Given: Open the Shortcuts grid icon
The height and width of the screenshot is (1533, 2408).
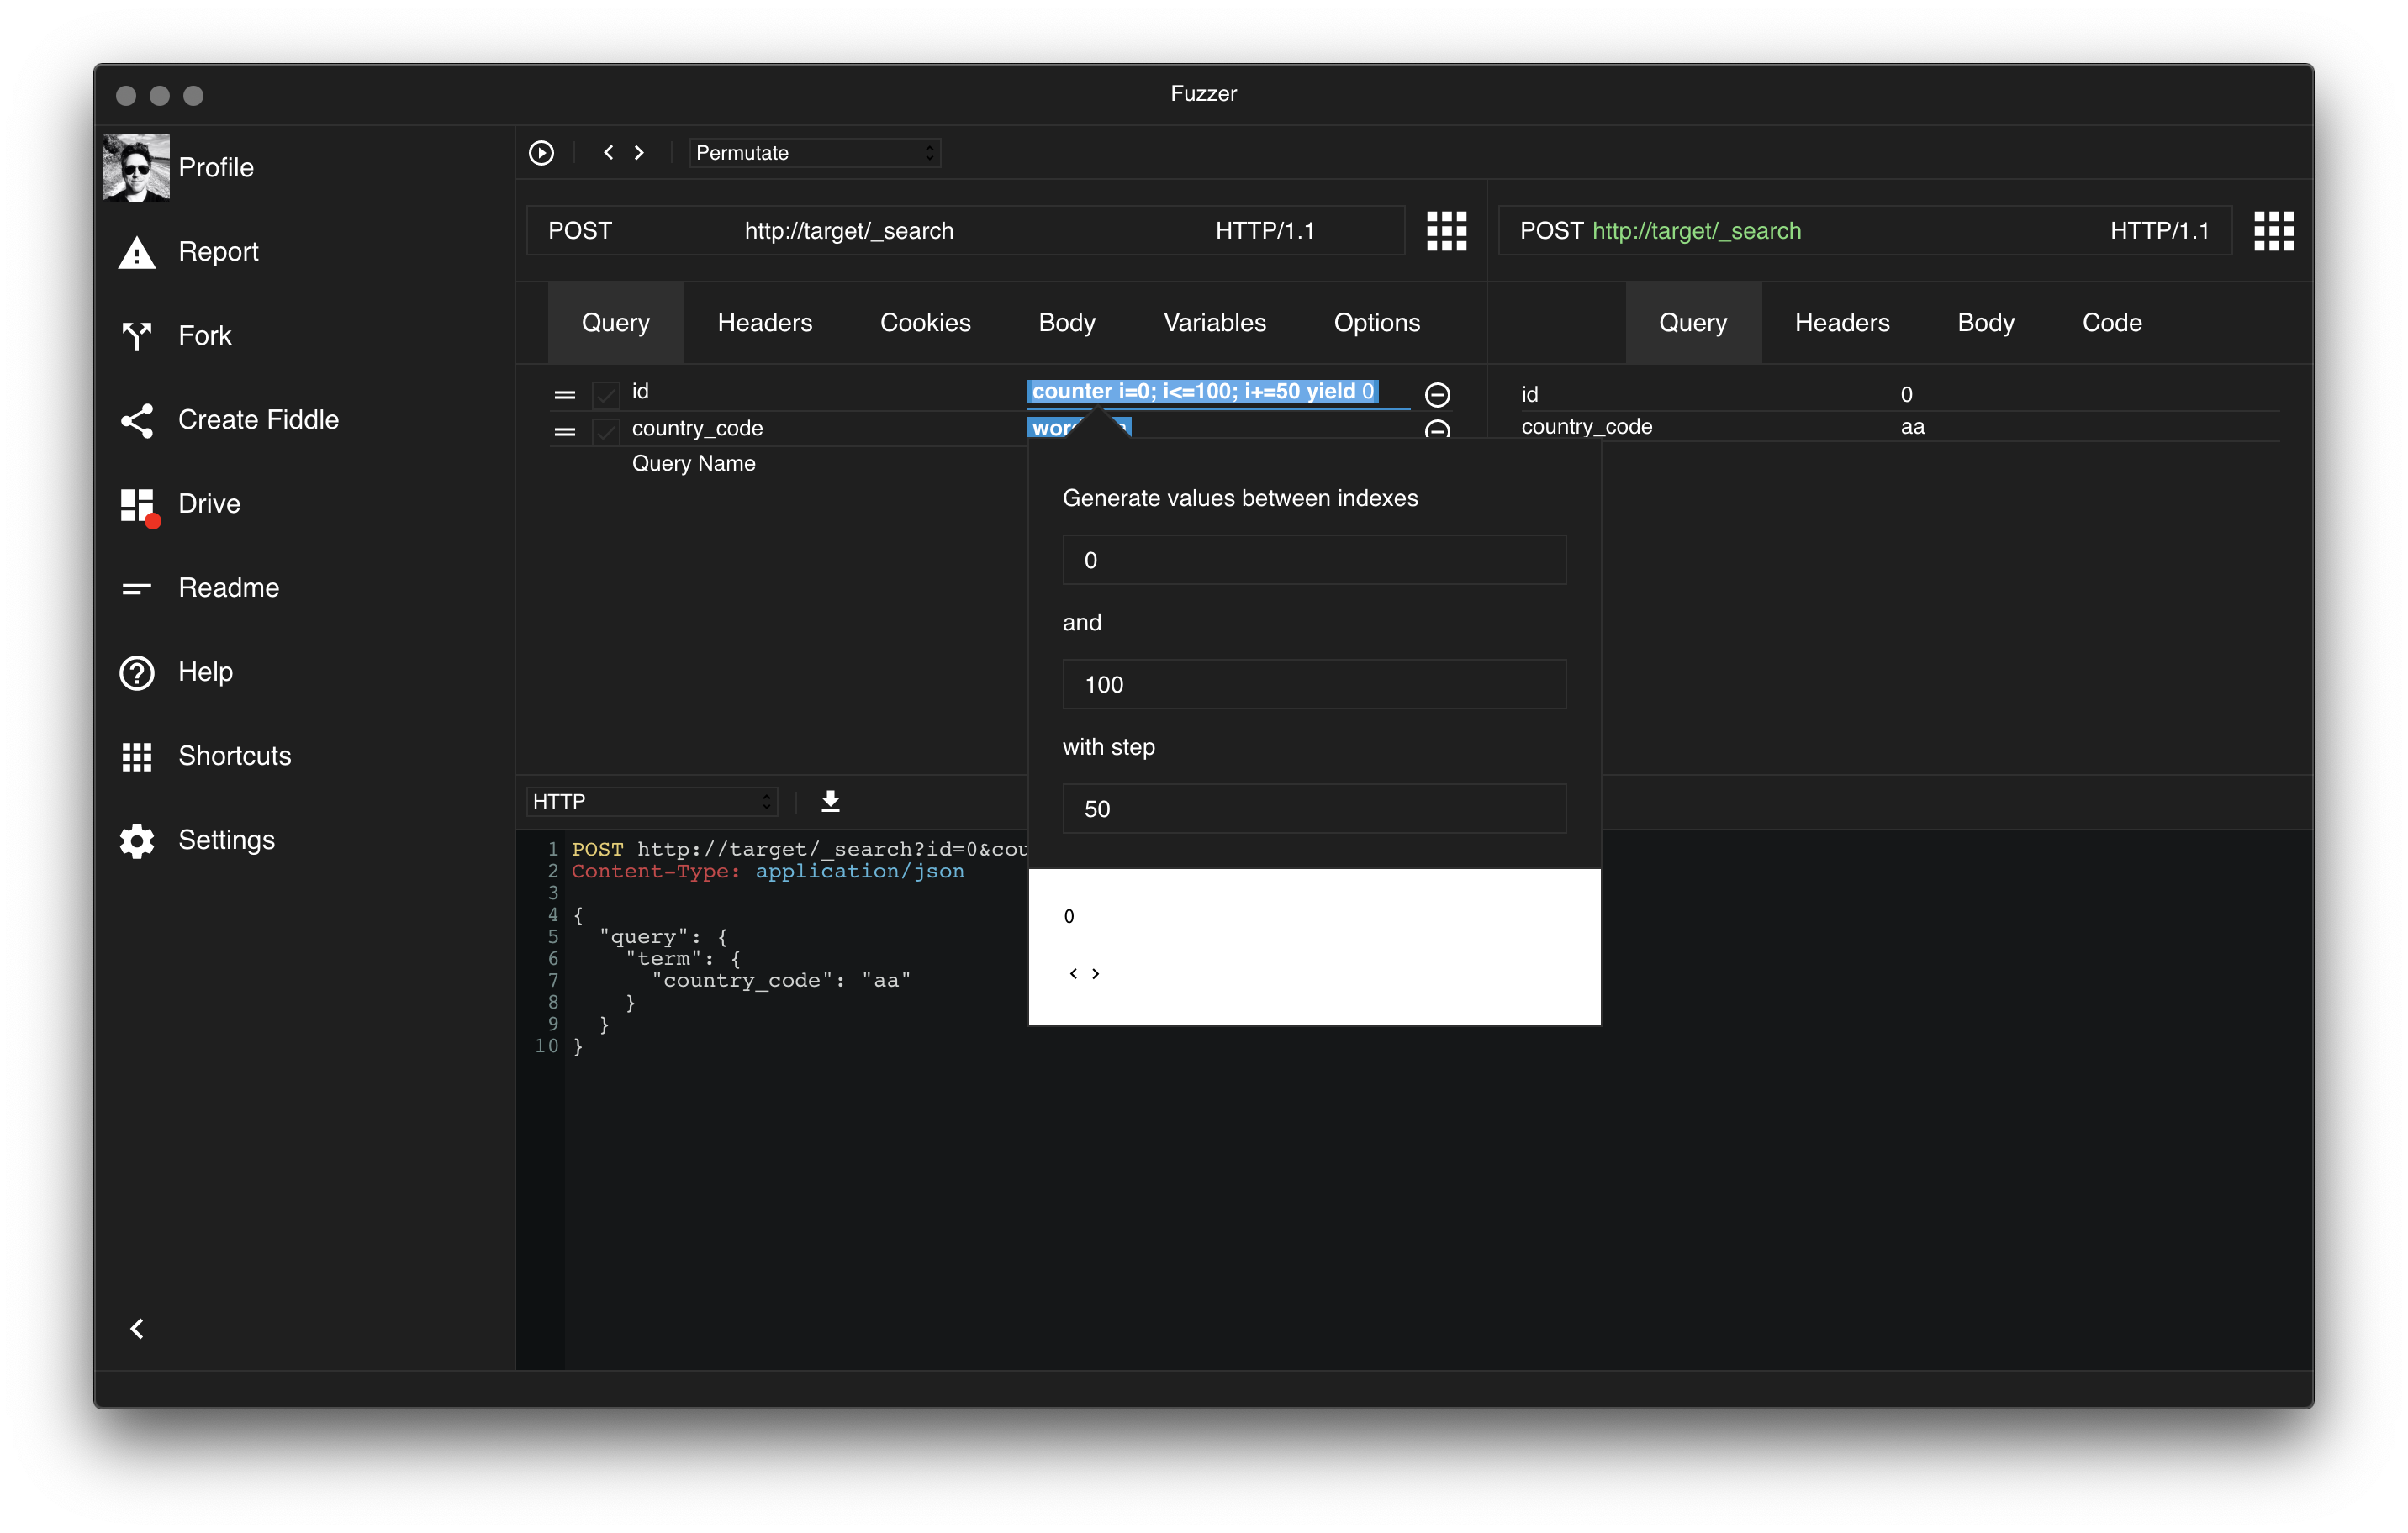Looking at the screenshot, I should click(137, 756).
